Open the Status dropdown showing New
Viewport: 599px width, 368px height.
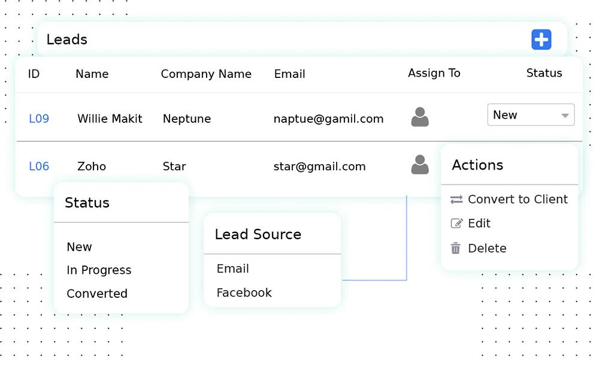531,115
